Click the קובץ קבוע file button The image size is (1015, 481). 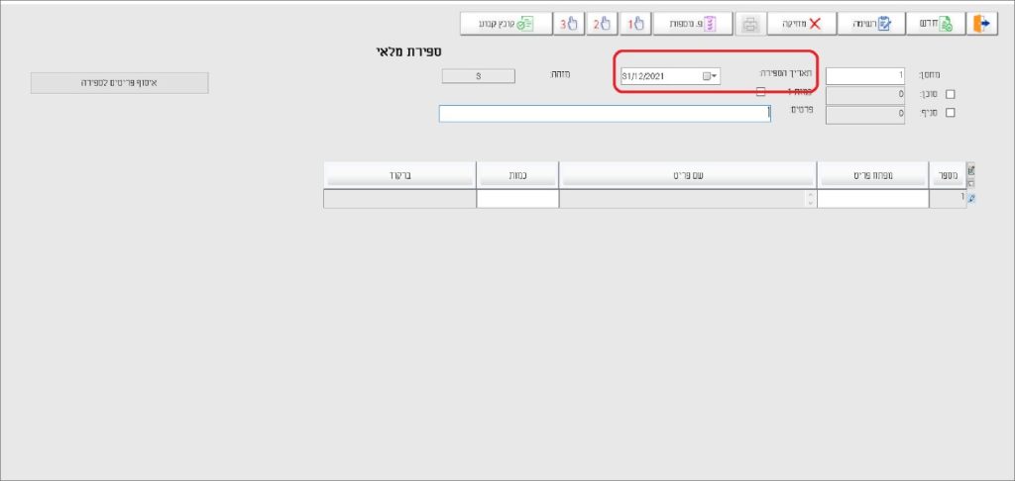[x=507, y=24]
